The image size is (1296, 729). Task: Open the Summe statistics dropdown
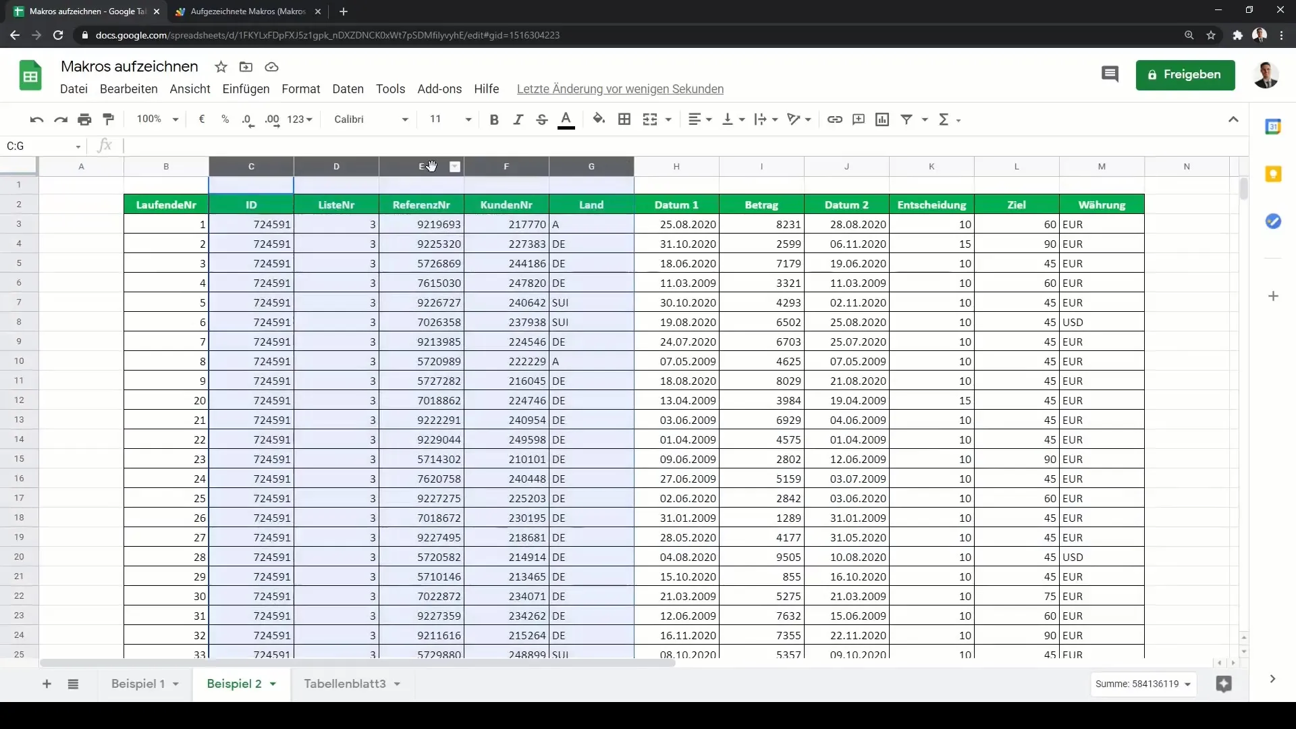(x=1143, y=684)
